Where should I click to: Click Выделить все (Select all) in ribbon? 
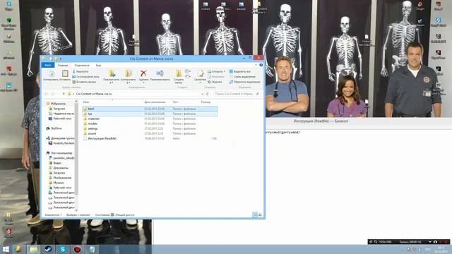(240, 71)
